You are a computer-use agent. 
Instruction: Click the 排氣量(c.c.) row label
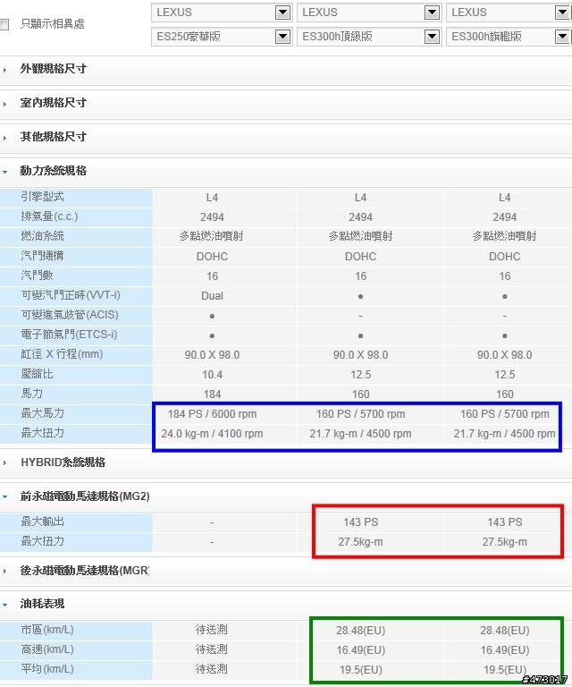(49, 216)
